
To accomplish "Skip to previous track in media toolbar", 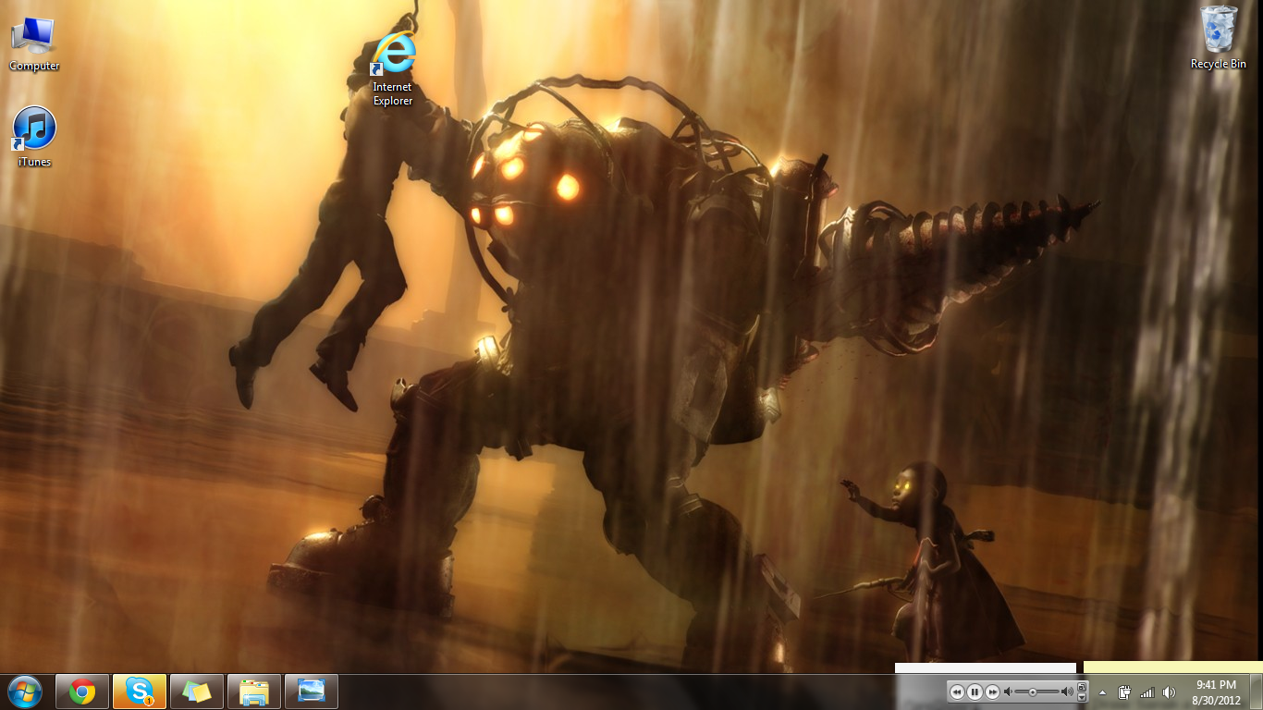I will (x=957, y=692).
